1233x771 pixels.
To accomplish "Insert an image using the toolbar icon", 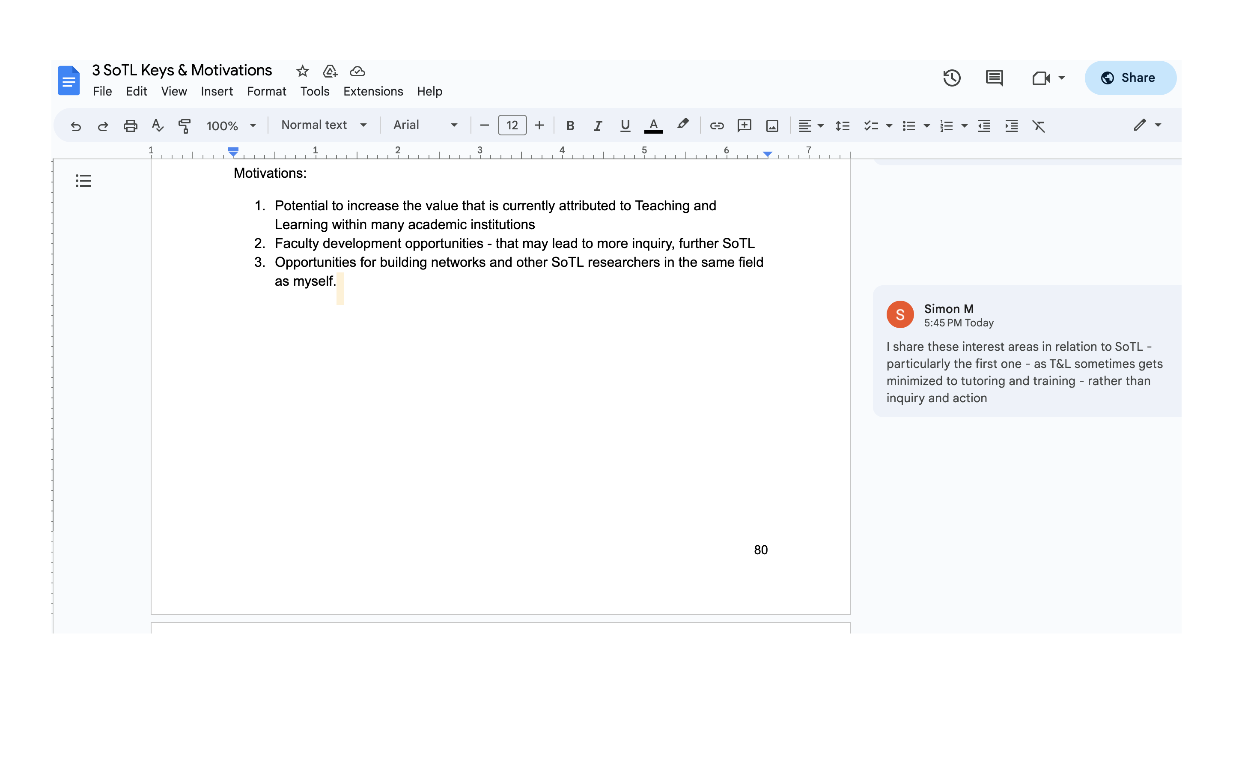I will point(772,126).
